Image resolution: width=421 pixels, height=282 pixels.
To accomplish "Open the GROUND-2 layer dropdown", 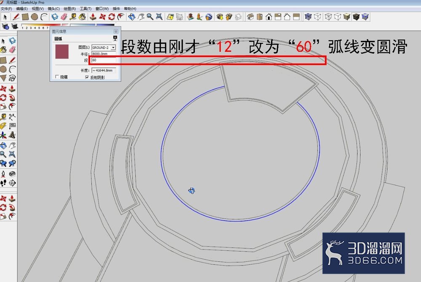I will pyautogui.click(x=113, y=47).
